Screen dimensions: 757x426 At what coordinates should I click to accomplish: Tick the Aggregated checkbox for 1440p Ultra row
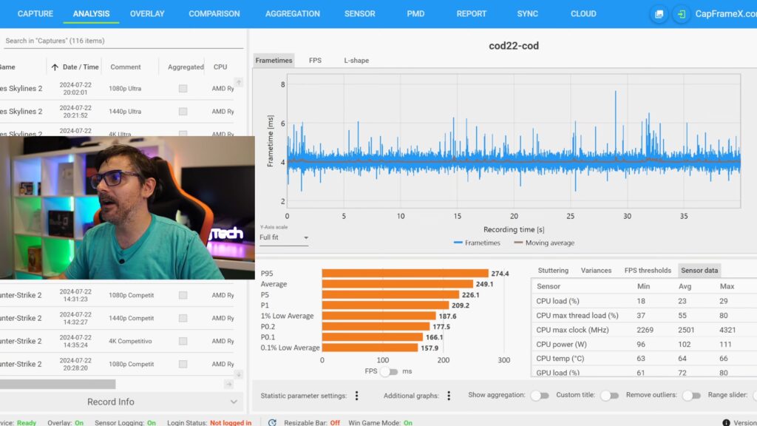click(x=183, y=112)
